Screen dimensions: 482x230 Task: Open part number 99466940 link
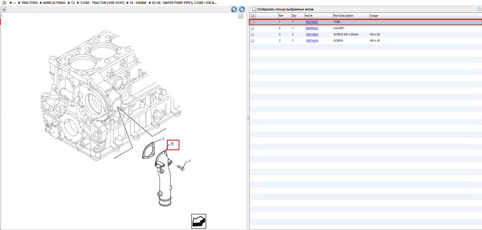click(x=312, y=28)
